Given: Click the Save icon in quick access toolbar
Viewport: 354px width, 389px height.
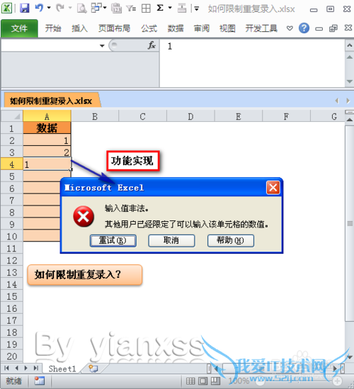Looking at the screenshot, I should (25, 9).
